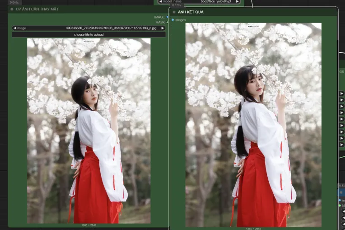Click the IMAGE output label
This screenshot has width=345, height=230.
[x=159, y=17]
